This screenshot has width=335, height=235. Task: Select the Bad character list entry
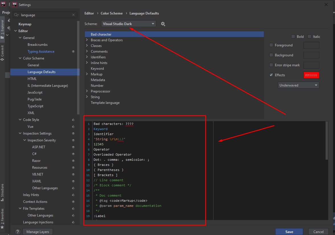tap(174, 34)
